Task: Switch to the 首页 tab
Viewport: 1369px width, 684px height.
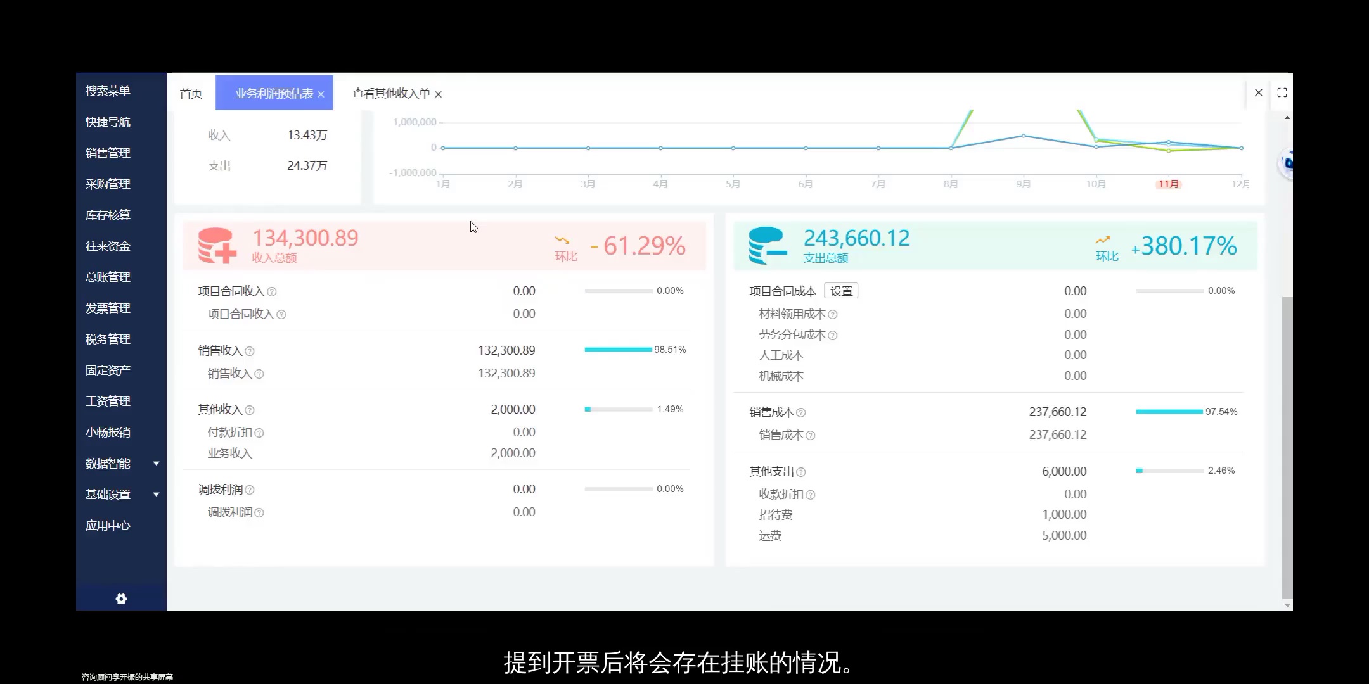Action: point(190,93)
